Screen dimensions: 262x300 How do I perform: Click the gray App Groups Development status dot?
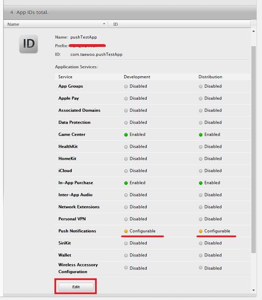[126, 87]
